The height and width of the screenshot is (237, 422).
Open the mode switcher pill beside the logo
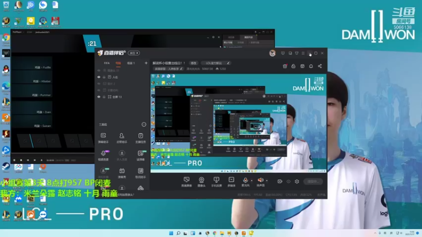[x=134, y=53]
